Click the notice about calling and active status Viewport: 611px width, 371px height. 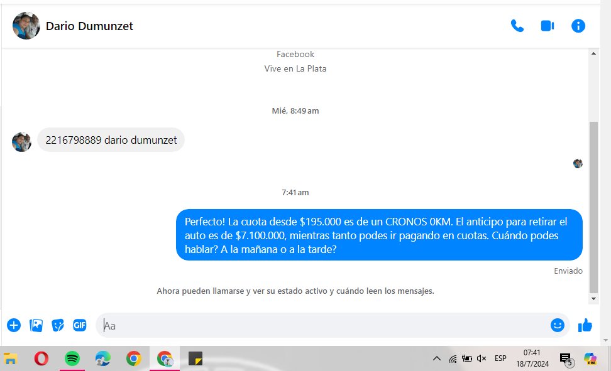click(x=295, y=291)
